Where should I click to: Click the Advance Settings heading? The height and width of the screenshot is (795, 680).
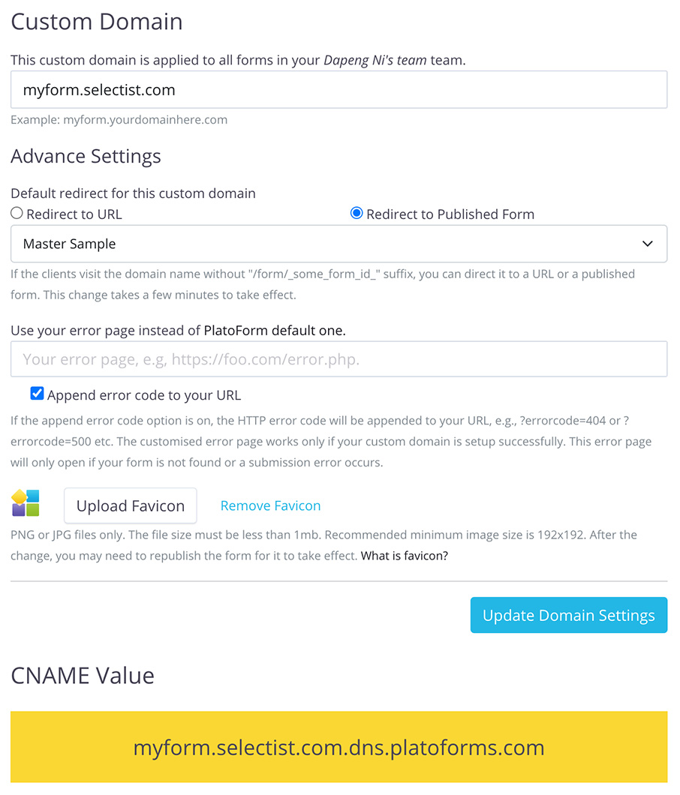86,156
